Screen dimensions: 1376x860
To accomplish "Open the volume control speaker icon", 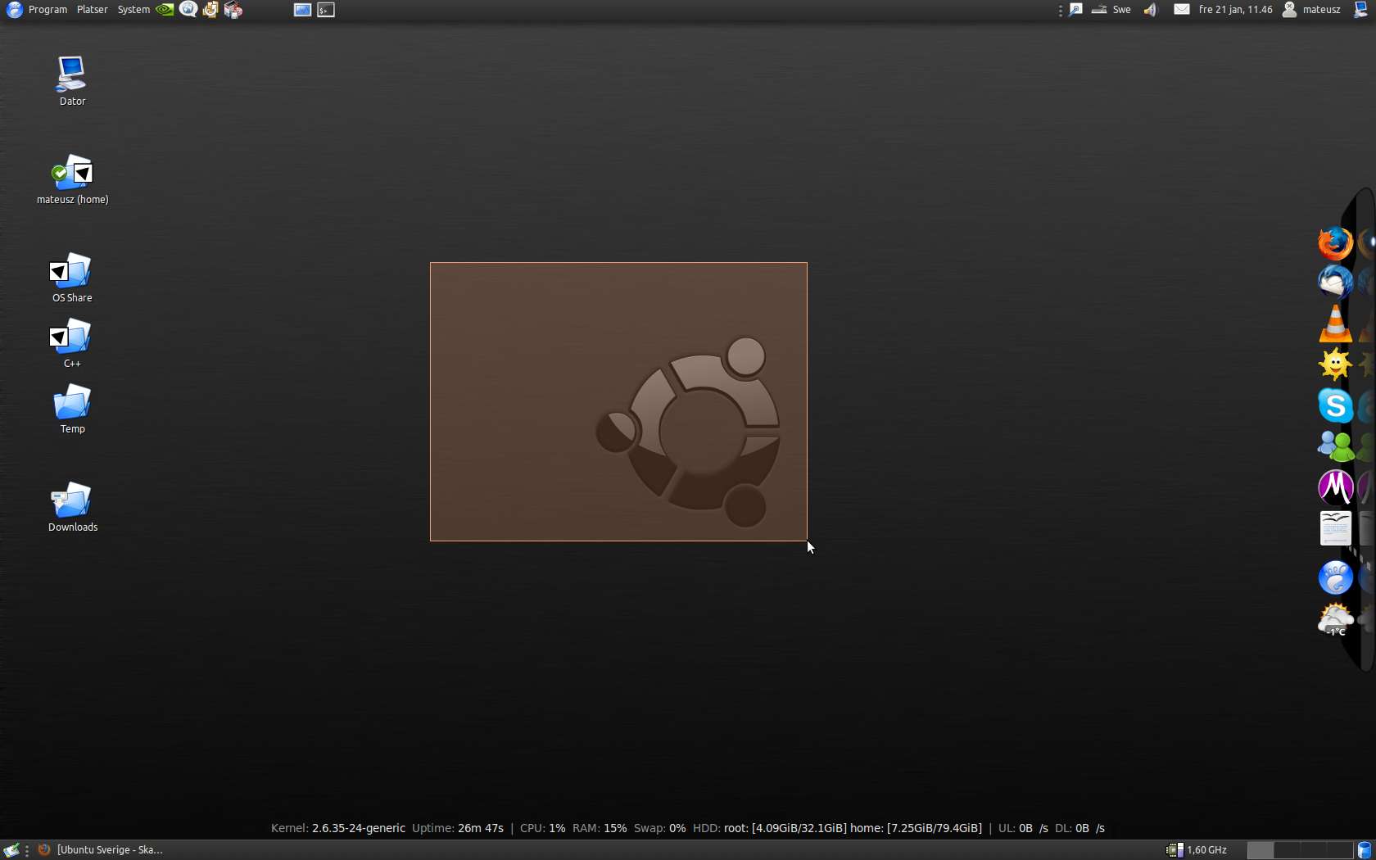I will point(1151,10).
